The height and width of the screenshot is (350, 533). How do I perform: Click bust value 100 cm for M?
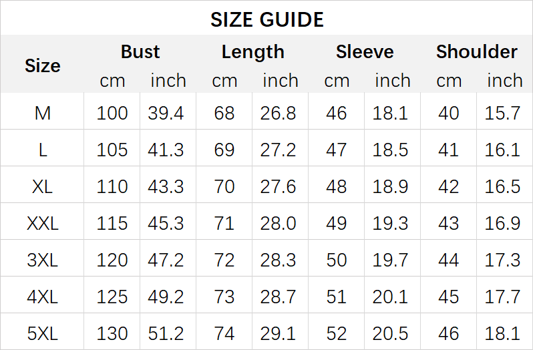pyautogui.click(x=112, y=113)
